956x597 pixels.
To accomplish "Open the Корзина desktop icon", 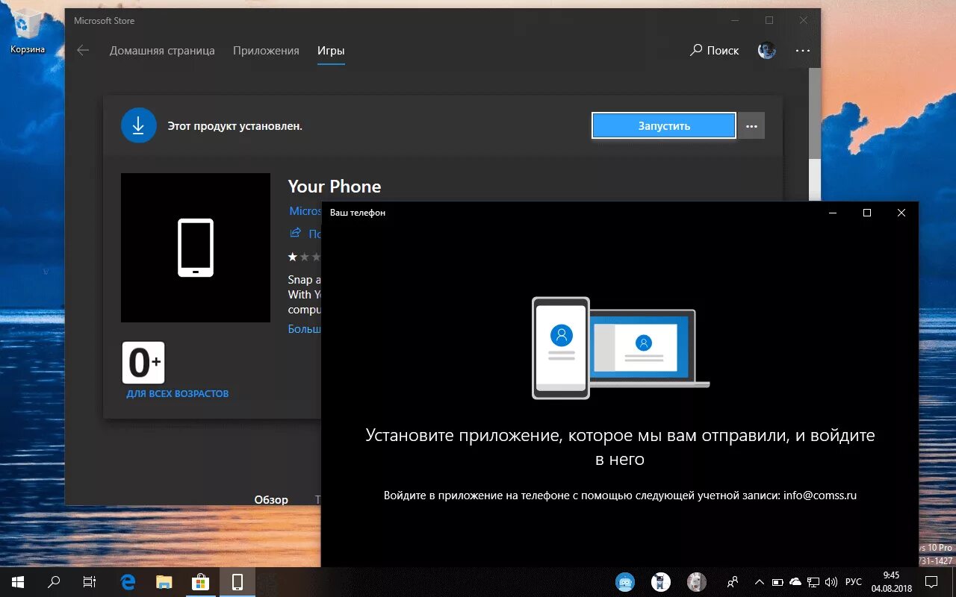I will pyautogui.click(x=28, y=33).
